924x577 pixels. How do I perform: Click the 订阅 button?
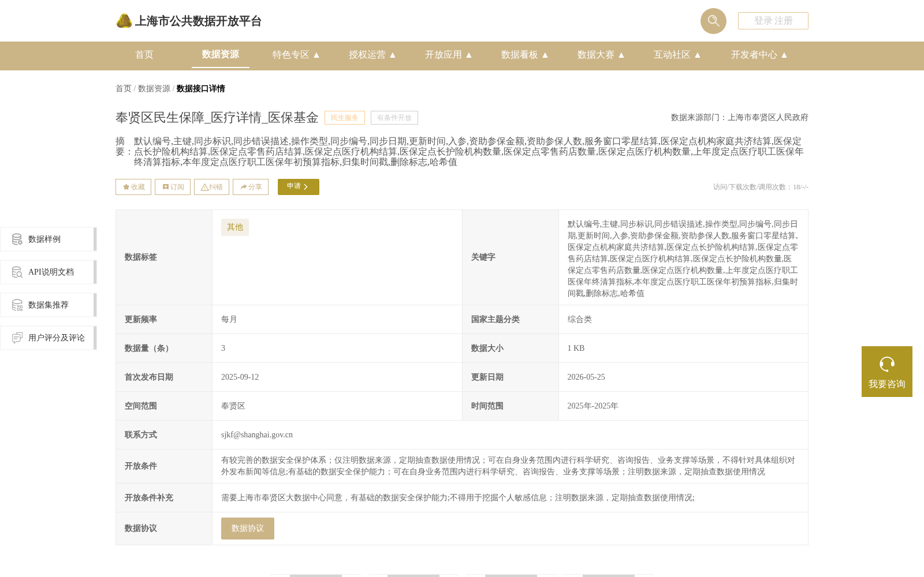pos(173,187)
